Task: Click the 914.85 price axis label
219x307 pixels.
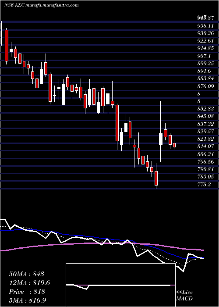Action: pos(205,48)
